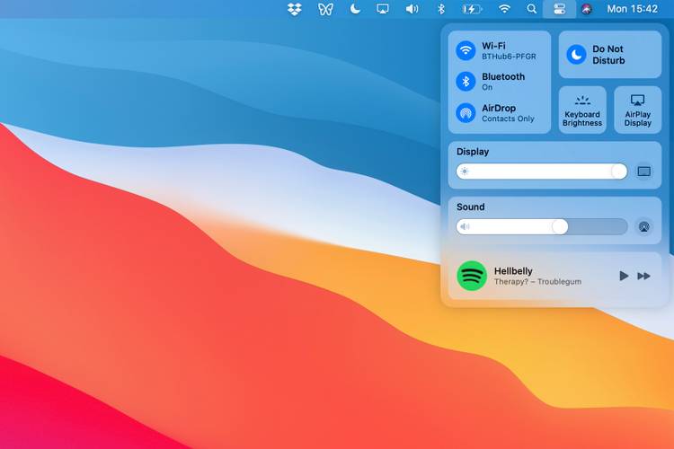The image size is (674, 449).
Task: Open Spotify from the Now Playing icon
Action: (x=472, y=276)
